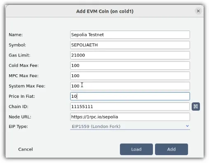Focus the Name field with Sepolia Testnet
The width and height of the screenshot is (209, 163).
(130, 35)
